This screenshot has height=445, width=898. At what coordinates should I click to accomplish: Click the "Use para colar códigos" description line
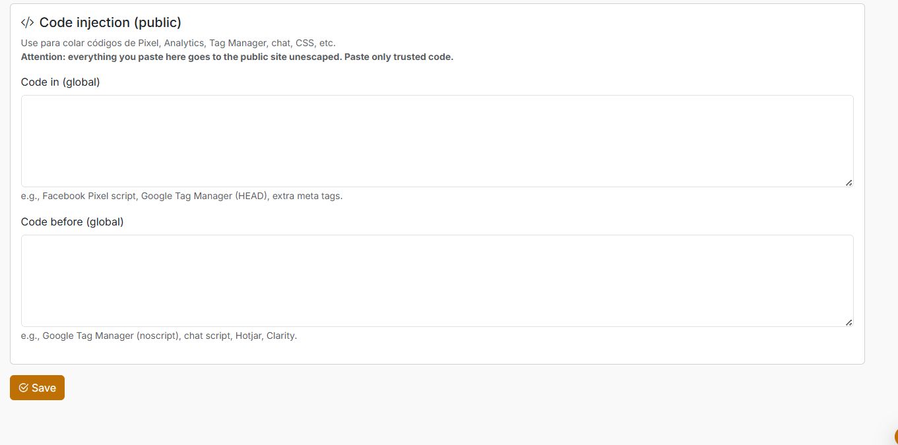click(x=178, y=43)
